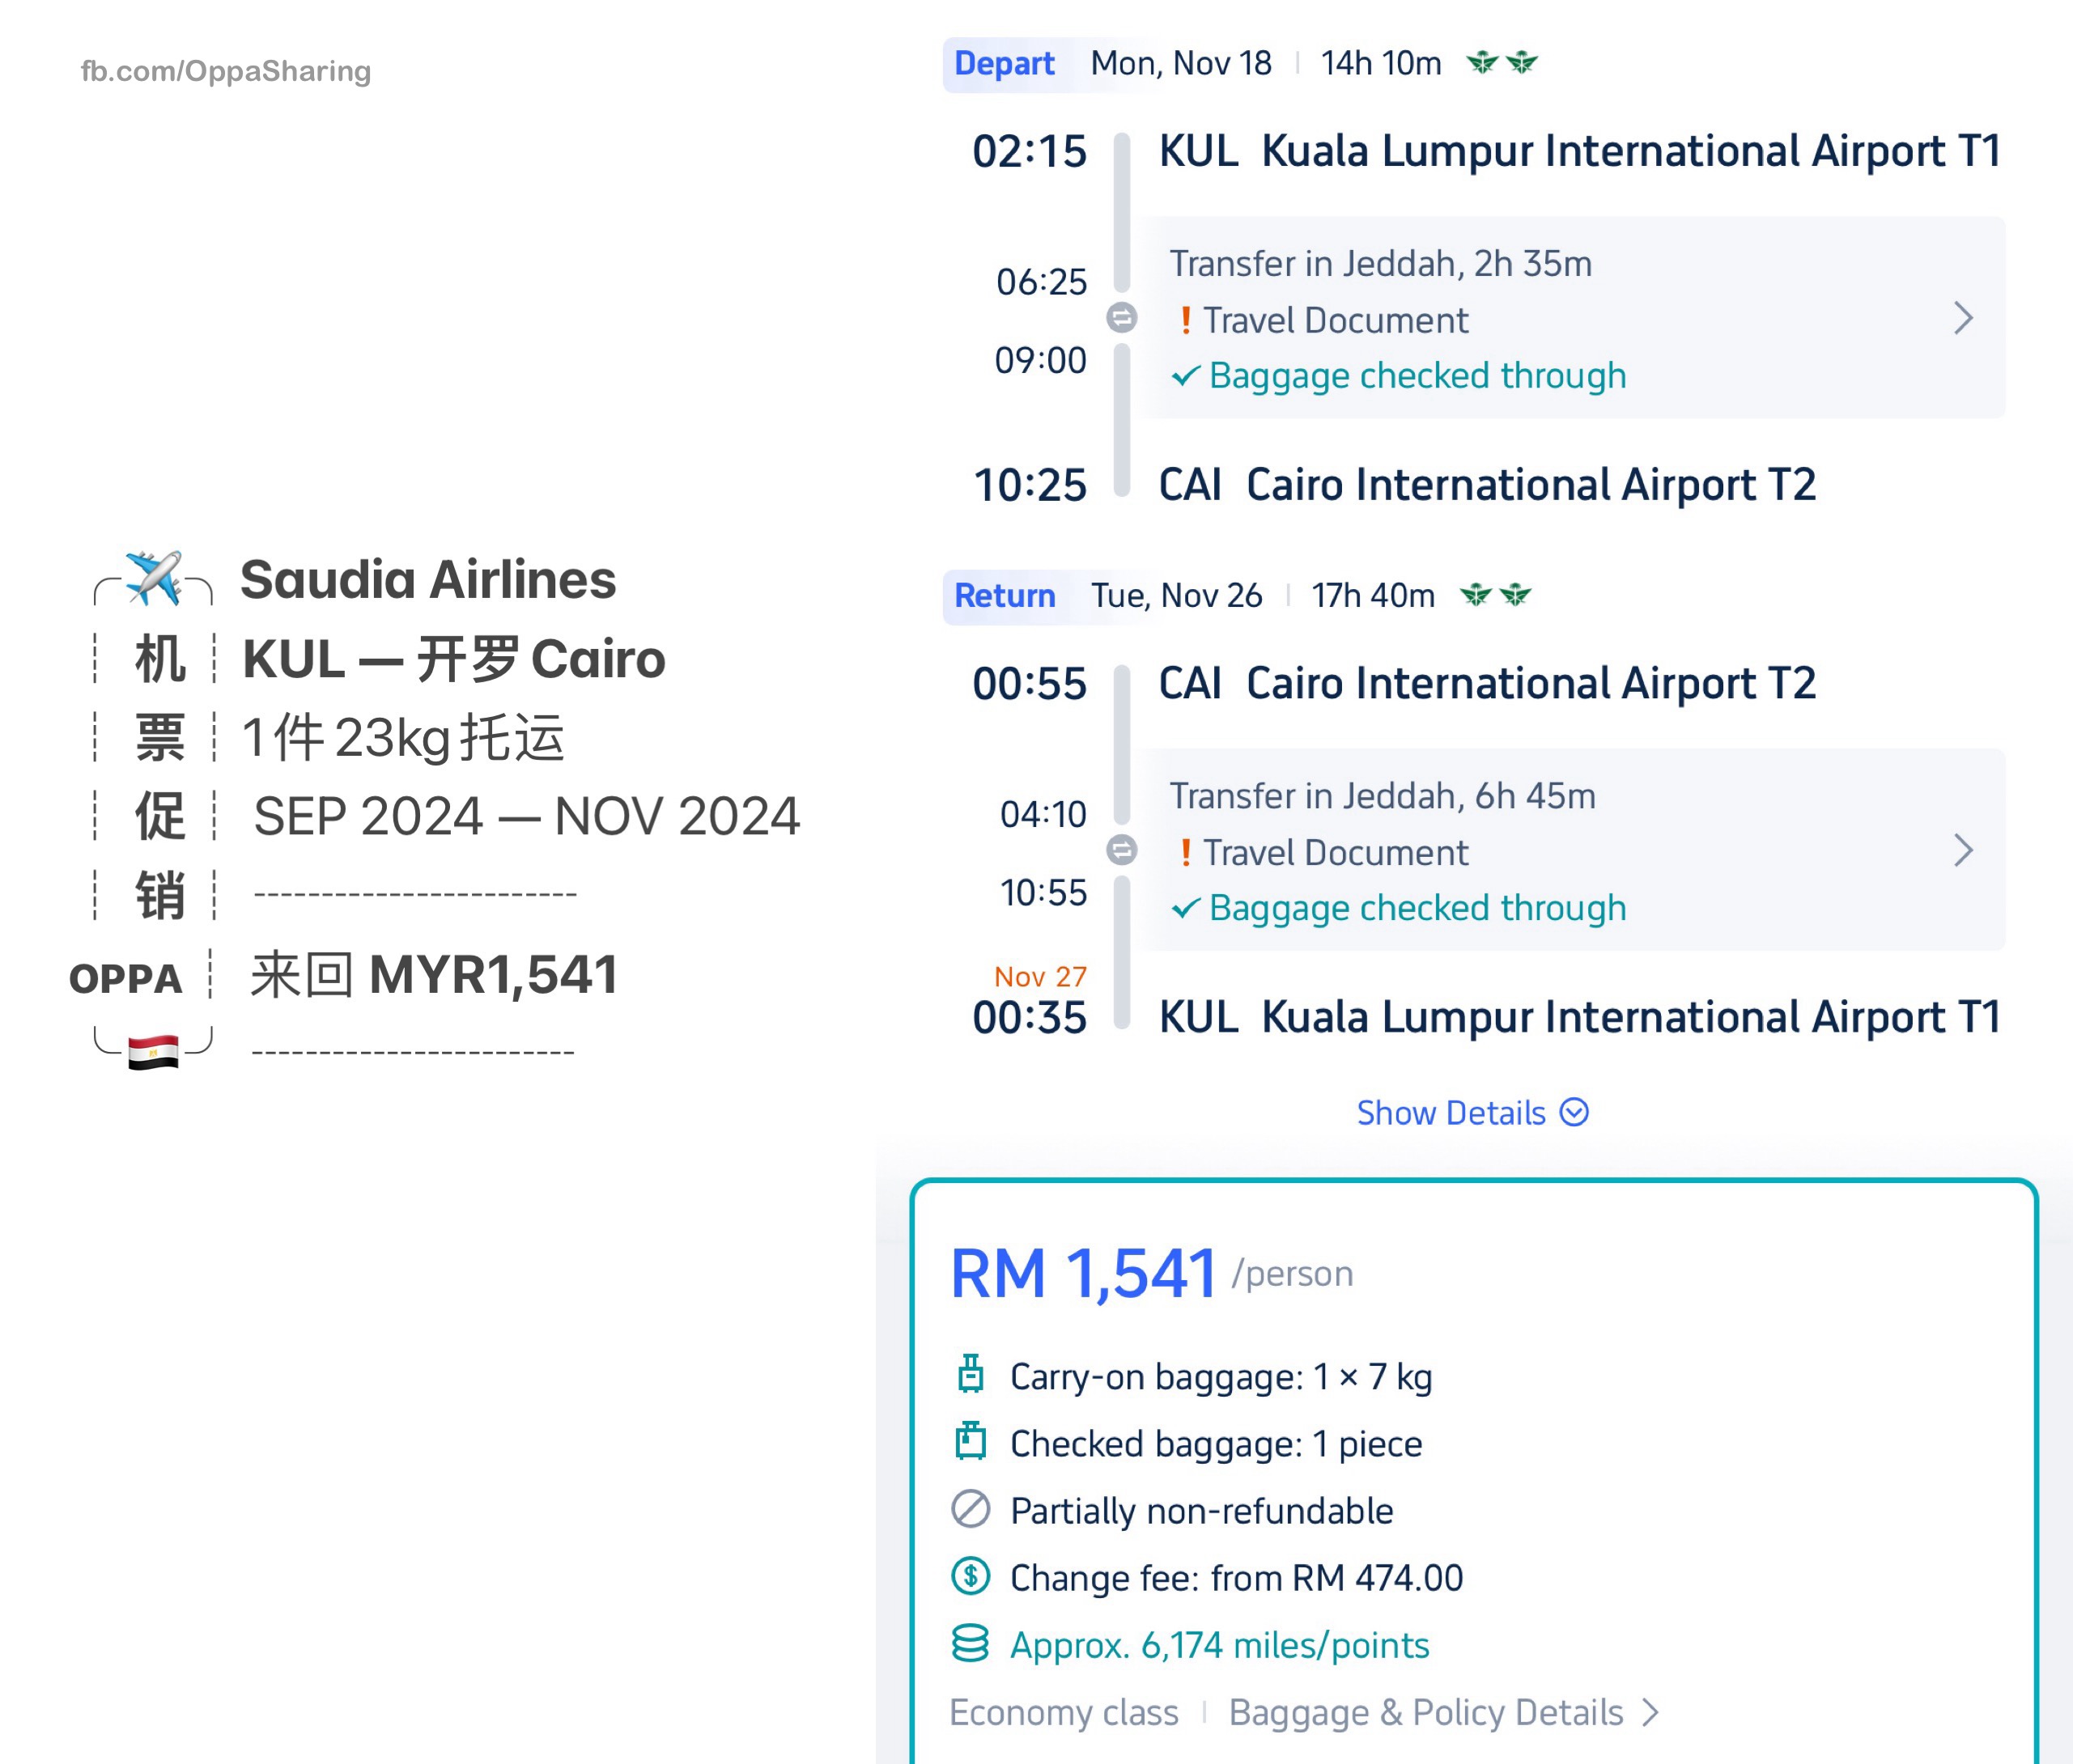Click the checked baggage luggage icon
Viewport: 2073px width, 1764px height.
[970, 1441]
